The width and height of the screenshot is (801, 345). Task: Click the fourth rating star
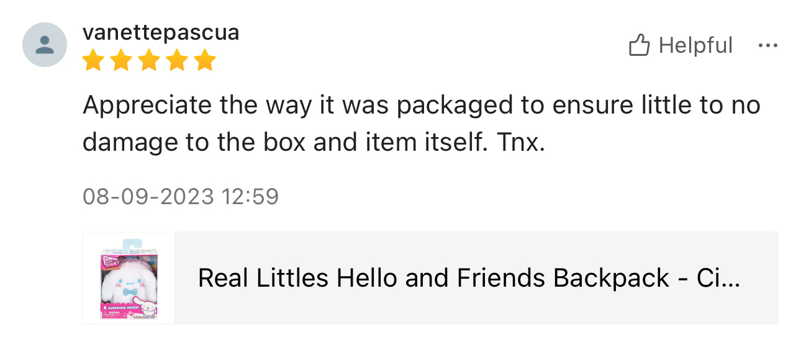pyautogui.click(x=177, y=61)
